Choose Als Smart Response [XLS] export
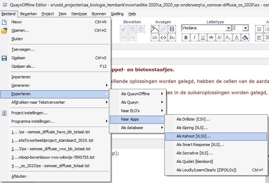 point(216,145)
